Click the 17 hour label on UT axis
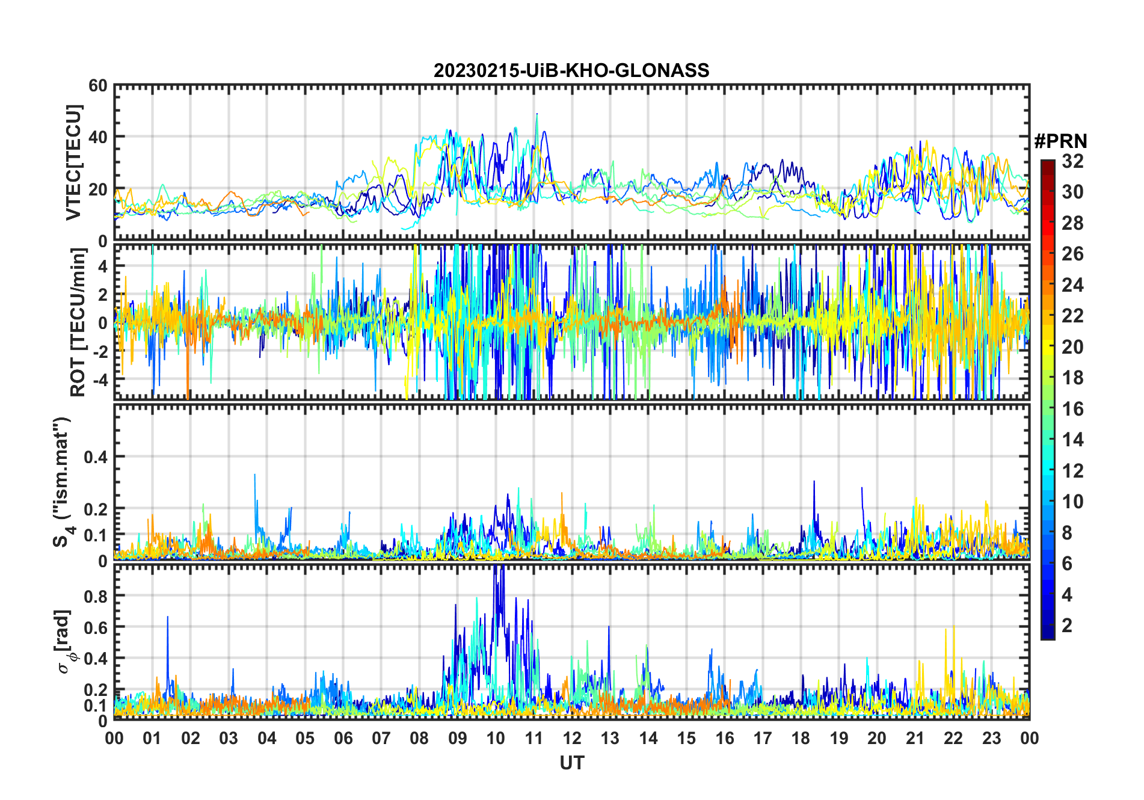The width and height of the screenshot is (1144, 800). [763, 739]
